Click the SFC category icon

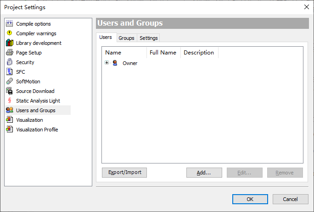point(9,72)
